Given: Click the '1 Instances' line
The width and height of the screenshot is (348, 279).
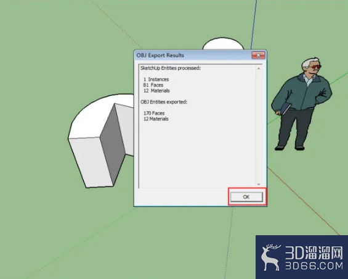Looking at the screenshot, I should [156, 80].
